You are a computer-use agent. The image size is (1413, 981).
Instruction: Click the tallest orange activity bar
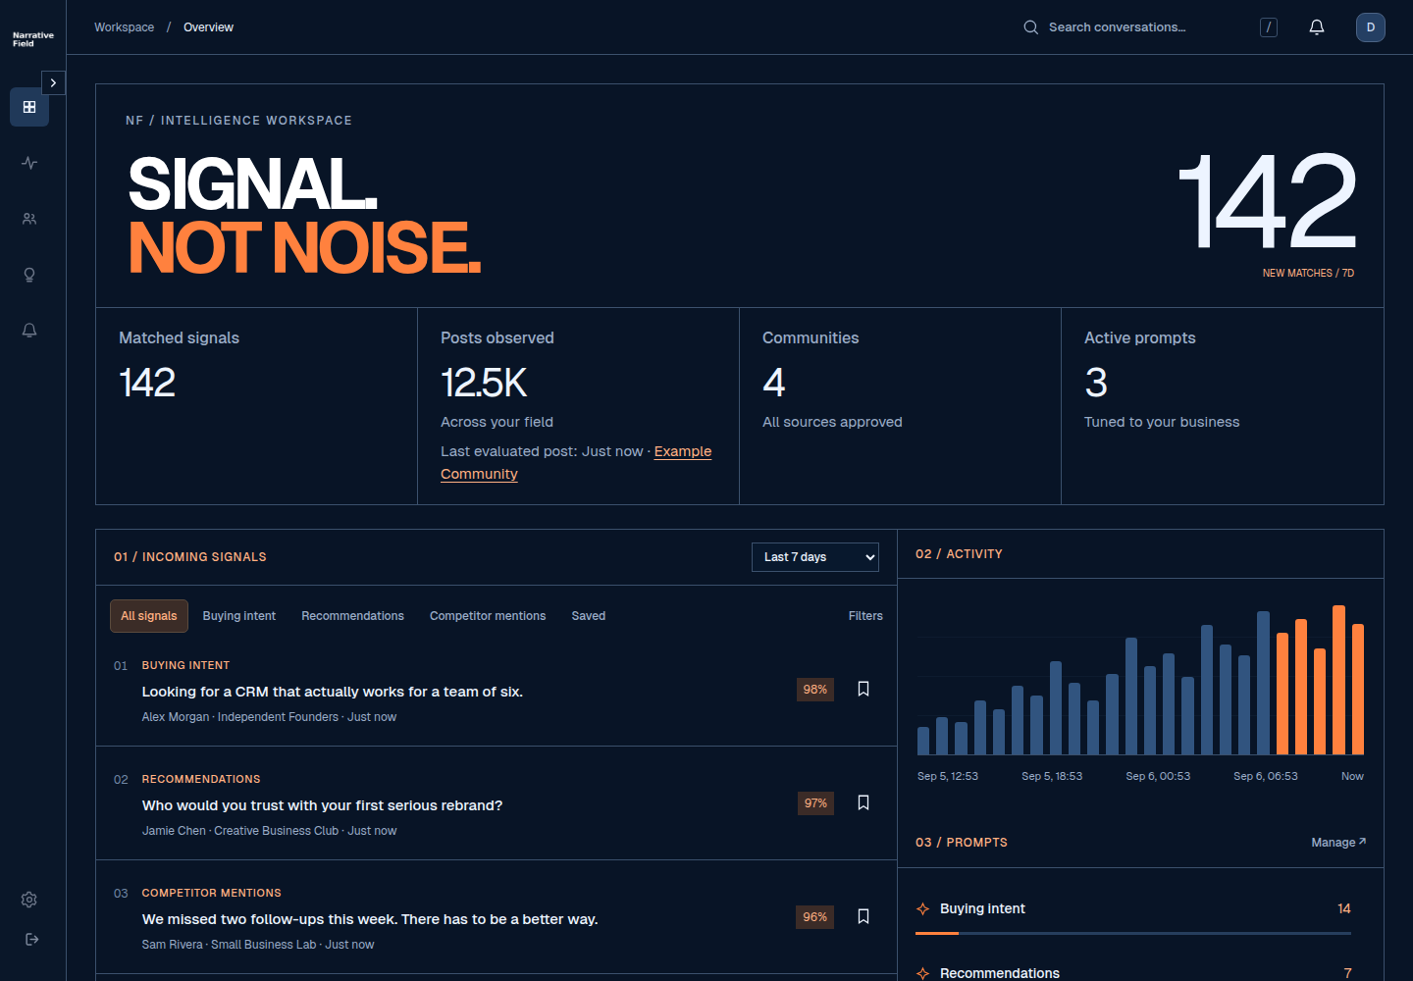[1338, 680]
